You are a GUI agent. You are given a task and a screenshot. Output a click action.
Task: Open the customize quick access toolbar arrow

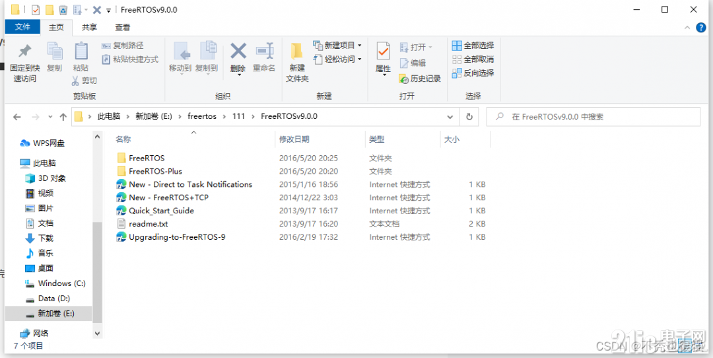108,10
